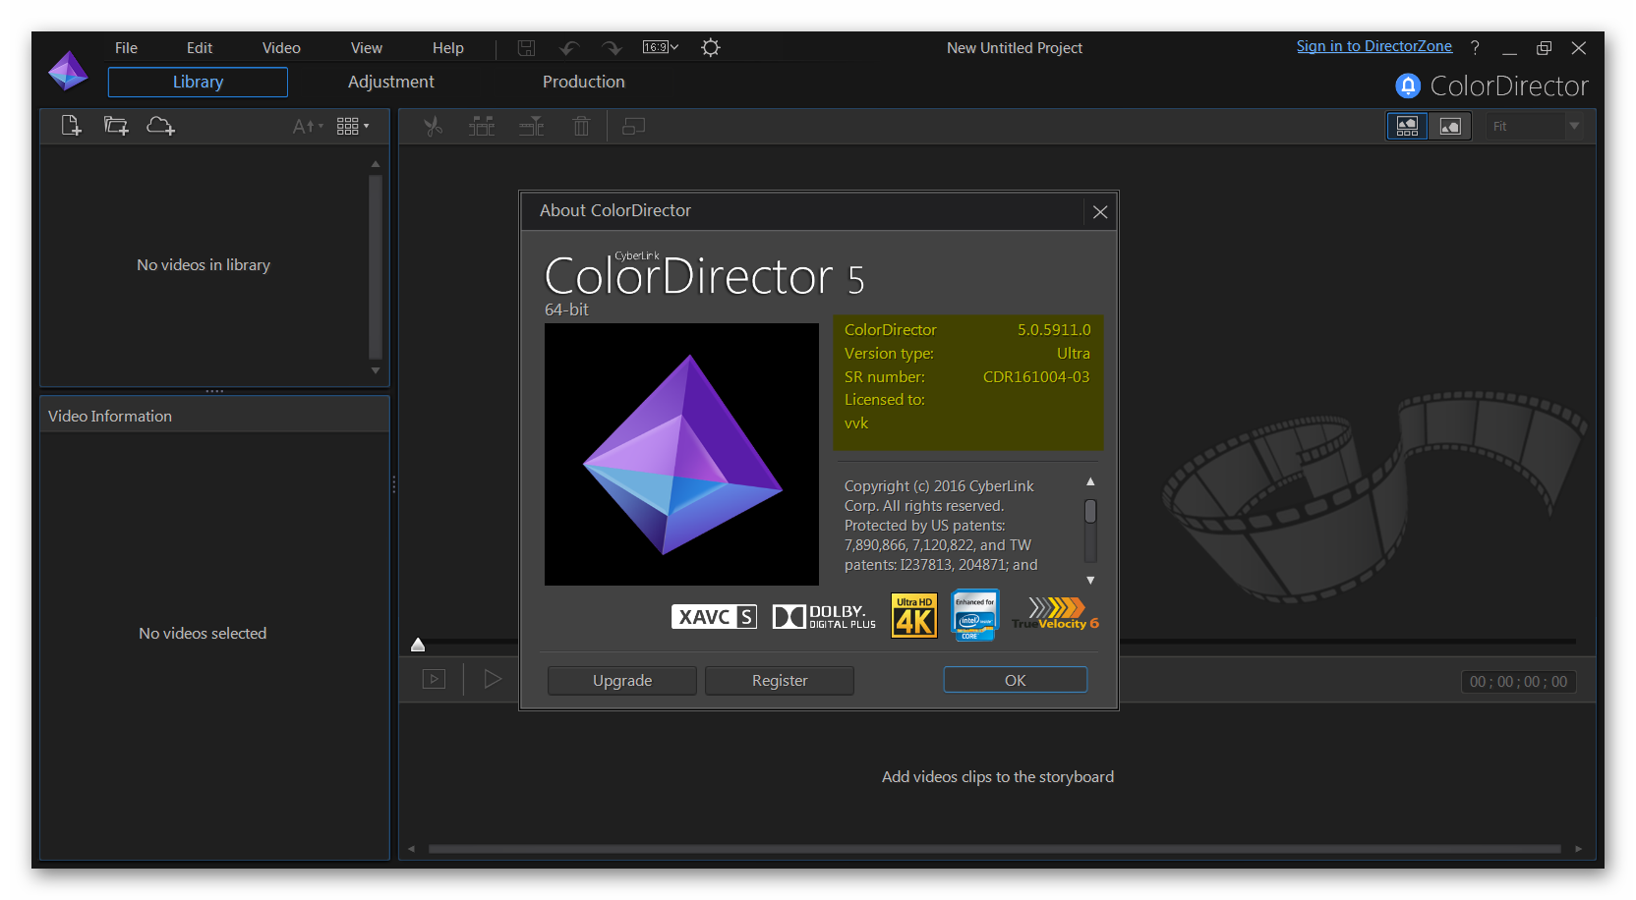Image resolution: width=1636 pixels, height=900 pixels.
Task: Open the View menu
Action: click(x=366, y=47)
